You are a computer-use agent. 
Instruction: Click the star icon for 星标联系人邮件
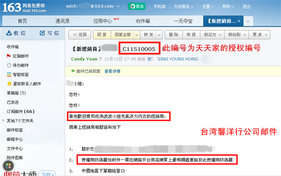pos(9,84)
